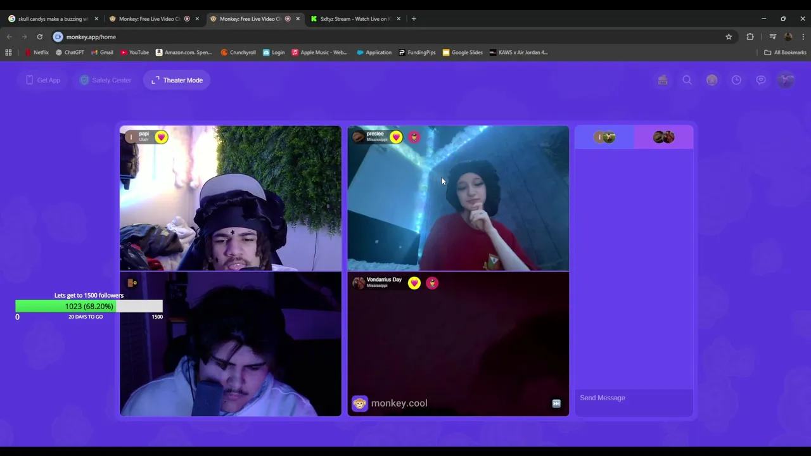Viewport: 811px width, 456px height.
Task: Toggle Theater Mode
Action: tap(177, 80)
